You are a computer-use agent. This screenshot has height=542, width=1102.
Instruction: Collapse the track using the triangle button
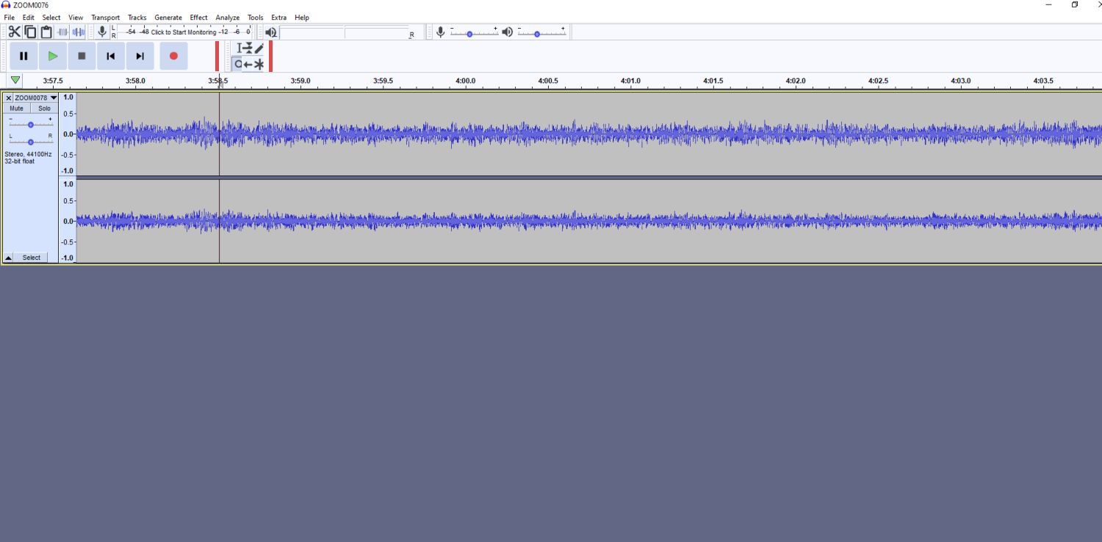8,258
